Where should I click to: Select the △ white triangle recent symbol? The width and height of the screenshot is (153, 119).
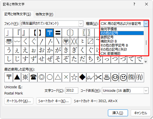[x=58, y=77]
